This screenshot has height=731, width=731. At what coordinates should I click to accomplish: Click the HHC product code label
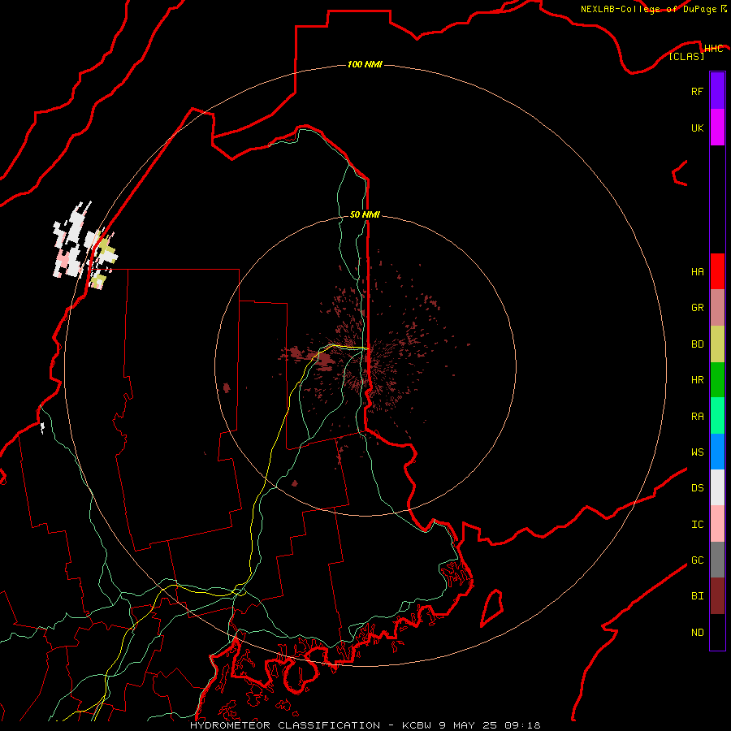click(x=713, y=49)
